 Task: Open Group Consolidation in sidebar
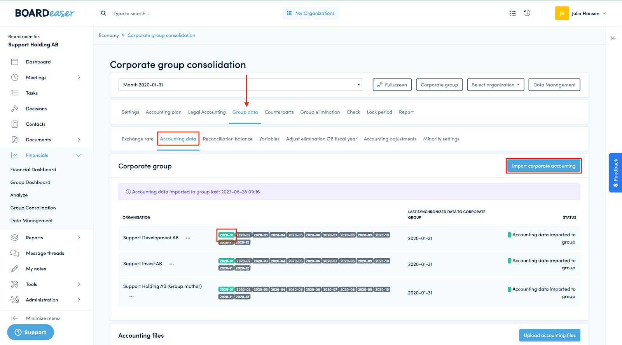(33, 208)
